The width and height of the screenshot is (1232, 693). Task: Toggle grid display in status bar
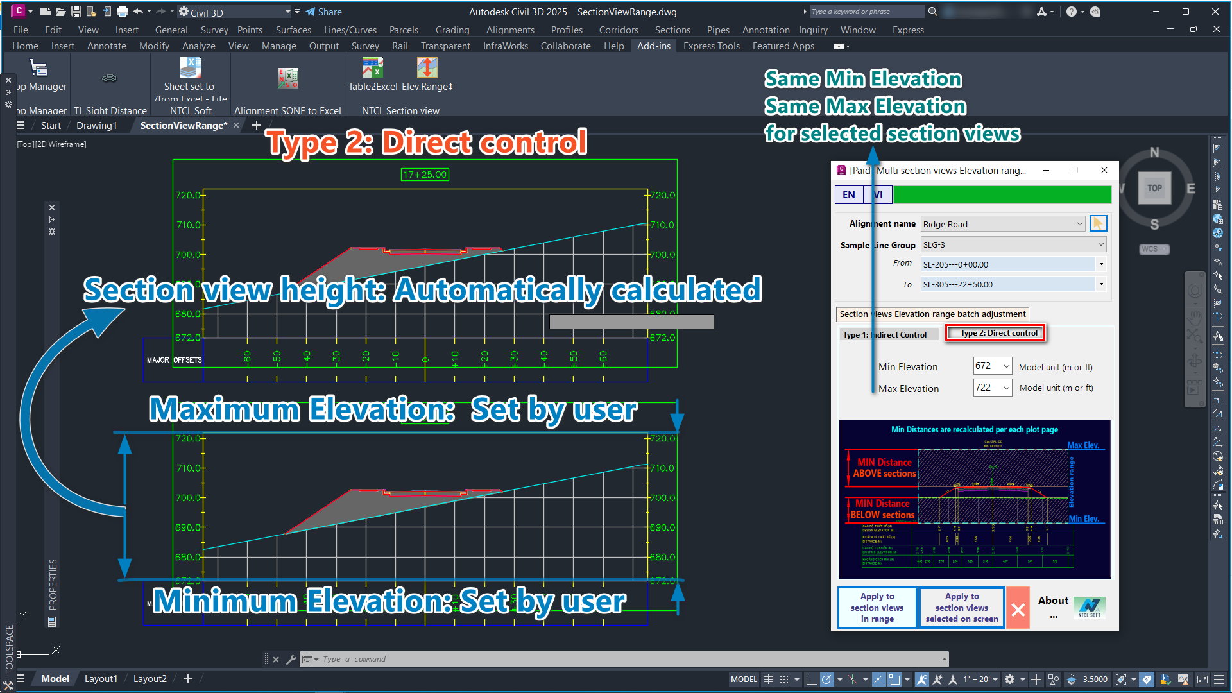pyautogui.click(x=768, y=679)
